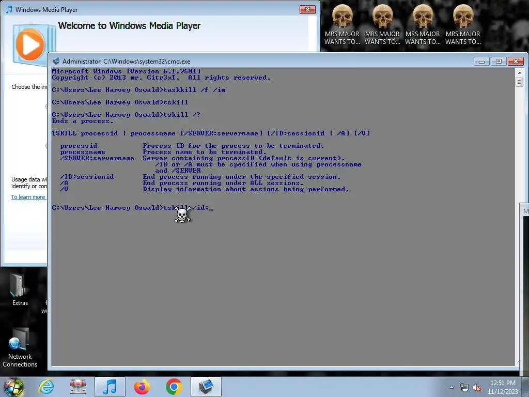The image size is (529, 397).
Task: Click the Media Player title bar music icon
Action: pos(9,9)
